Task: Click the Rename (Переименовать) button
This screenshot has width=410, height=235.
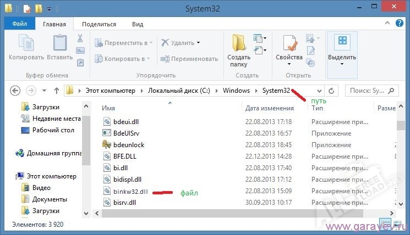Action: point(189,59)
